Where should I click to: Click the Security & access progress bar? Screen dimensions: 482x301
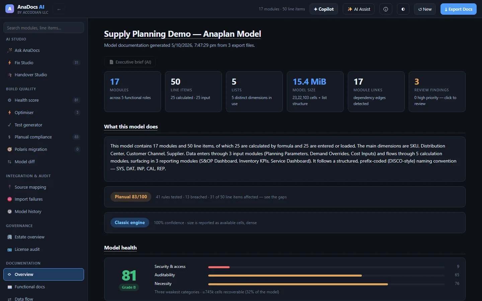pos(326,267)
